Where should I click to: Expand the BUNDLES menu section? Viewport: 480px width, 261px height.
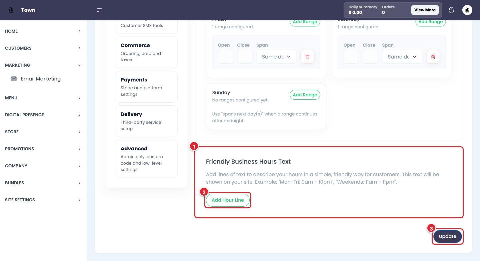(x=43, y=183)
